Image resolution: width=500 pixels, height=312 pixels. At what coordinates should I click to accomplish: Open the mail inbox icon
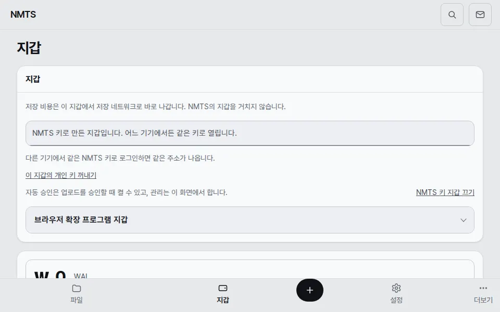tap(480, 15)
